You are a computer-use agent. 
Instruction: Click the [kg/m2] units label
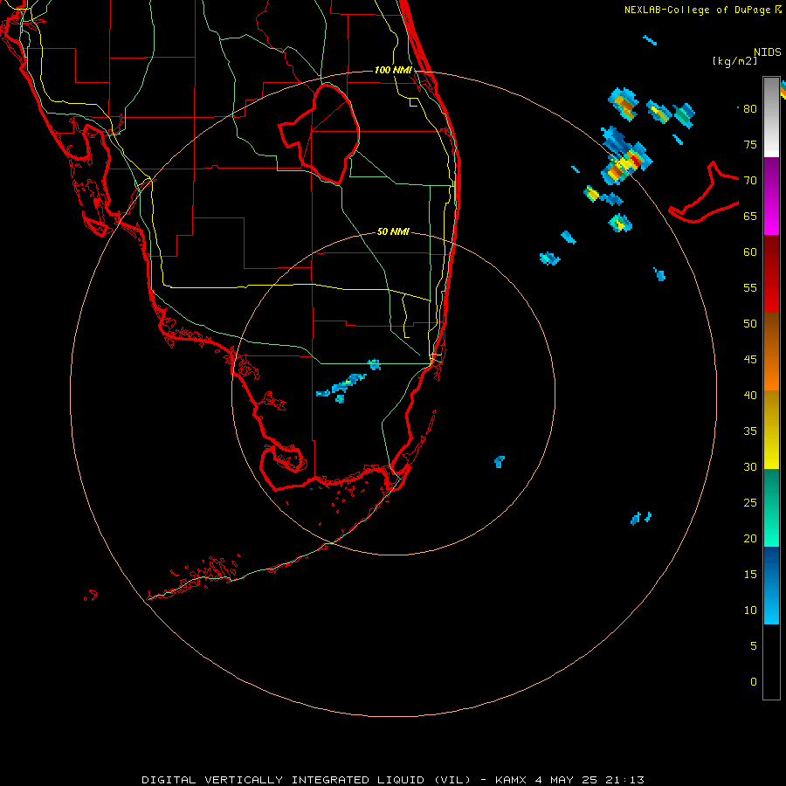coord(734,61)
